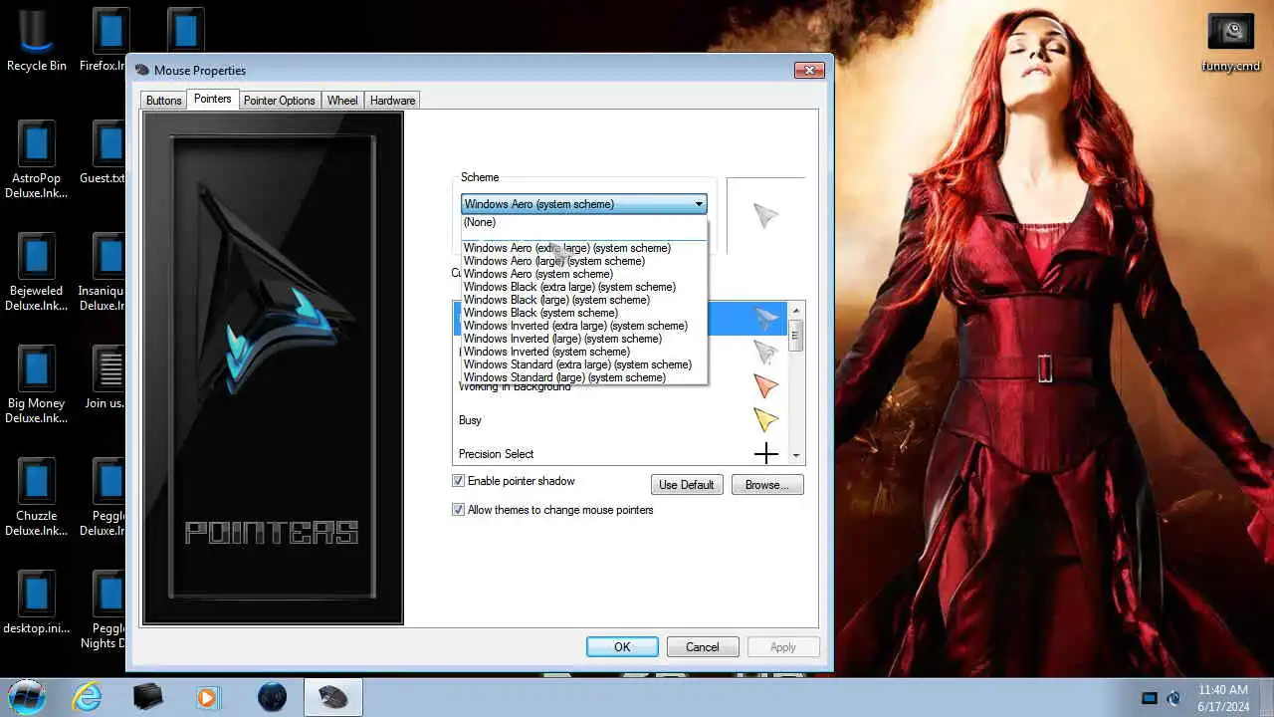Click the Use Default button

click(687, 485)
